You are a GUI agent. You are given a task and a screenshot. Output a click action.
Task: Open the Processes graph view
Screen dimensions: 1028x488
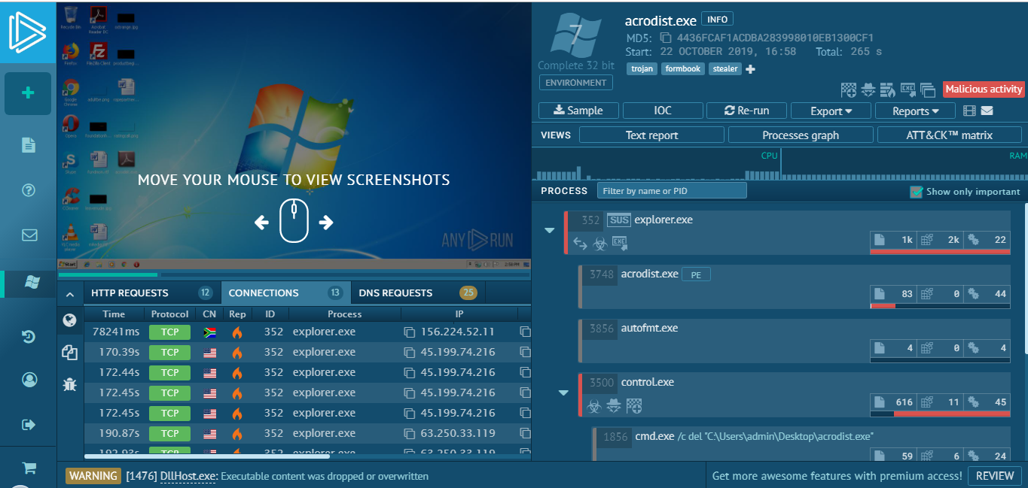point(801,135)
